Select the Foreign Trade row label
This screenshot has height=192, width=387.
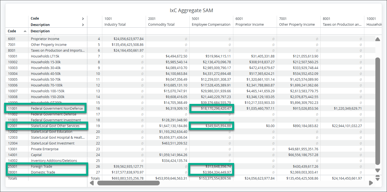pyautogui.click(x=41, y=167)
